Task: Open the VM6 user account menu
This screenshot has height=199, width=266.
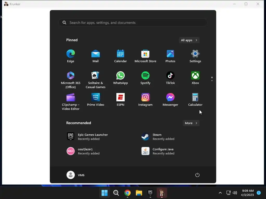Action: [76, 175]
